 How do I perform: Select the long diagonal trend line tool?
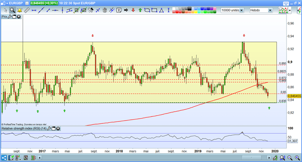(x=41, y=10)
